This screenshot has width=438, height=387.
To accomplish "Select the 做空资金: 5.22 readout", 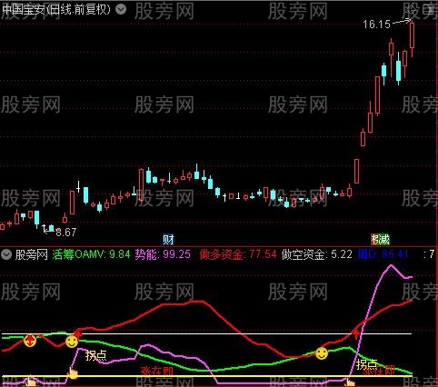I will (x=317, y=254).
